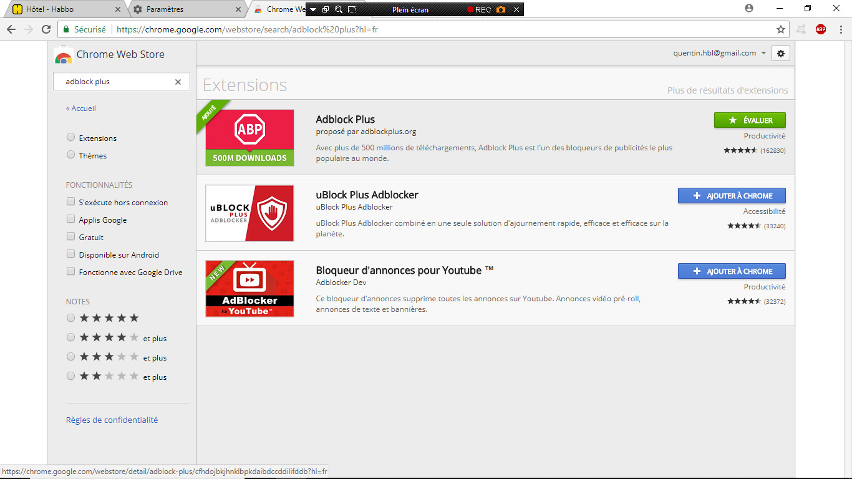Click the recorder magnifier icon
The image size is (852, 479).
tap(339, 9)
